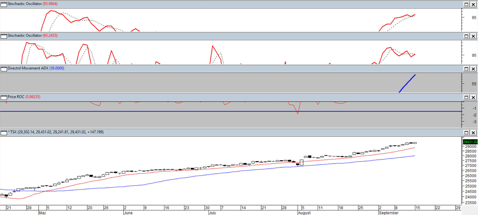Click the green 29431.02 last price label
The image size is (478, 215).
click(x=470, y=142)
